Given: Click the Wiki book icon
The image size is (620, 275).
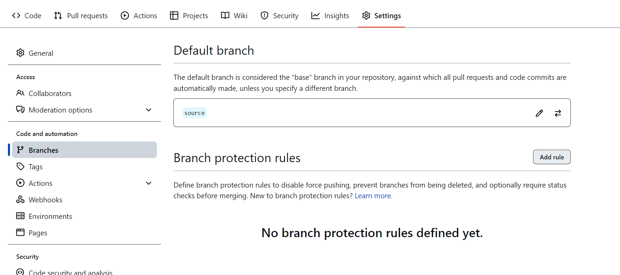Looking at the screenshot, I should pyautogui.click(x=225, y=15).
